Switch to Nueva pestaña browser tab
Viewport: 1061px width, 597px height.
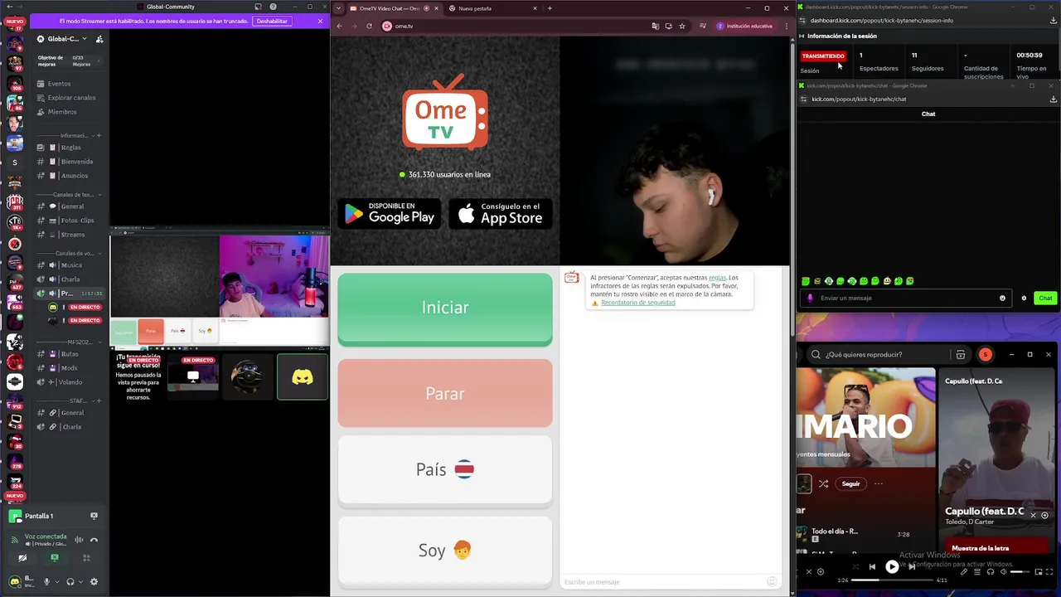pos(493,8)
